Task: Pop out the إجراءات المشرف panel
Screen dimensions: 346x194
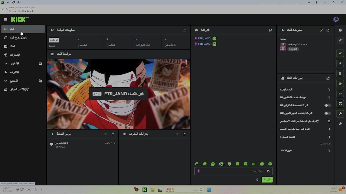Action: click(184, 134)
